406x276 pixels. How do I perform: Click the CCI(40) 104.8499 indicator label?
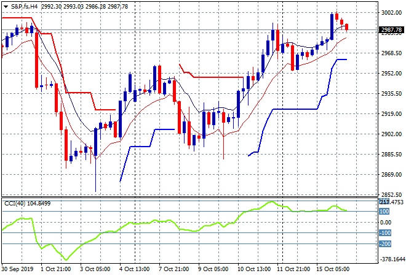coord(28,204)
